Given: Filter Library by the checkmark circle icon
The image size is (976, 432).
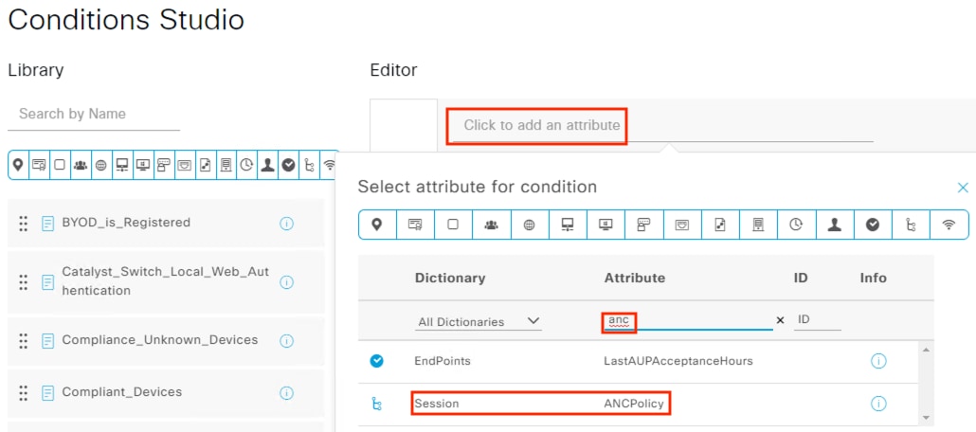Looking at the screenshot, I should [x=288, y=165].
